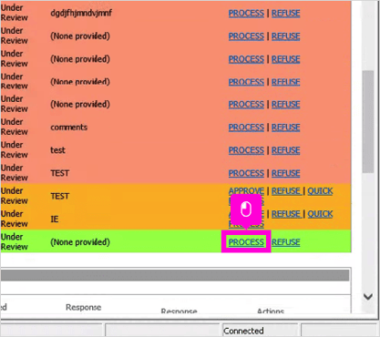Select the lowercase "test" comment cell
The image size is (380, 337).
[x=57, y=150]
